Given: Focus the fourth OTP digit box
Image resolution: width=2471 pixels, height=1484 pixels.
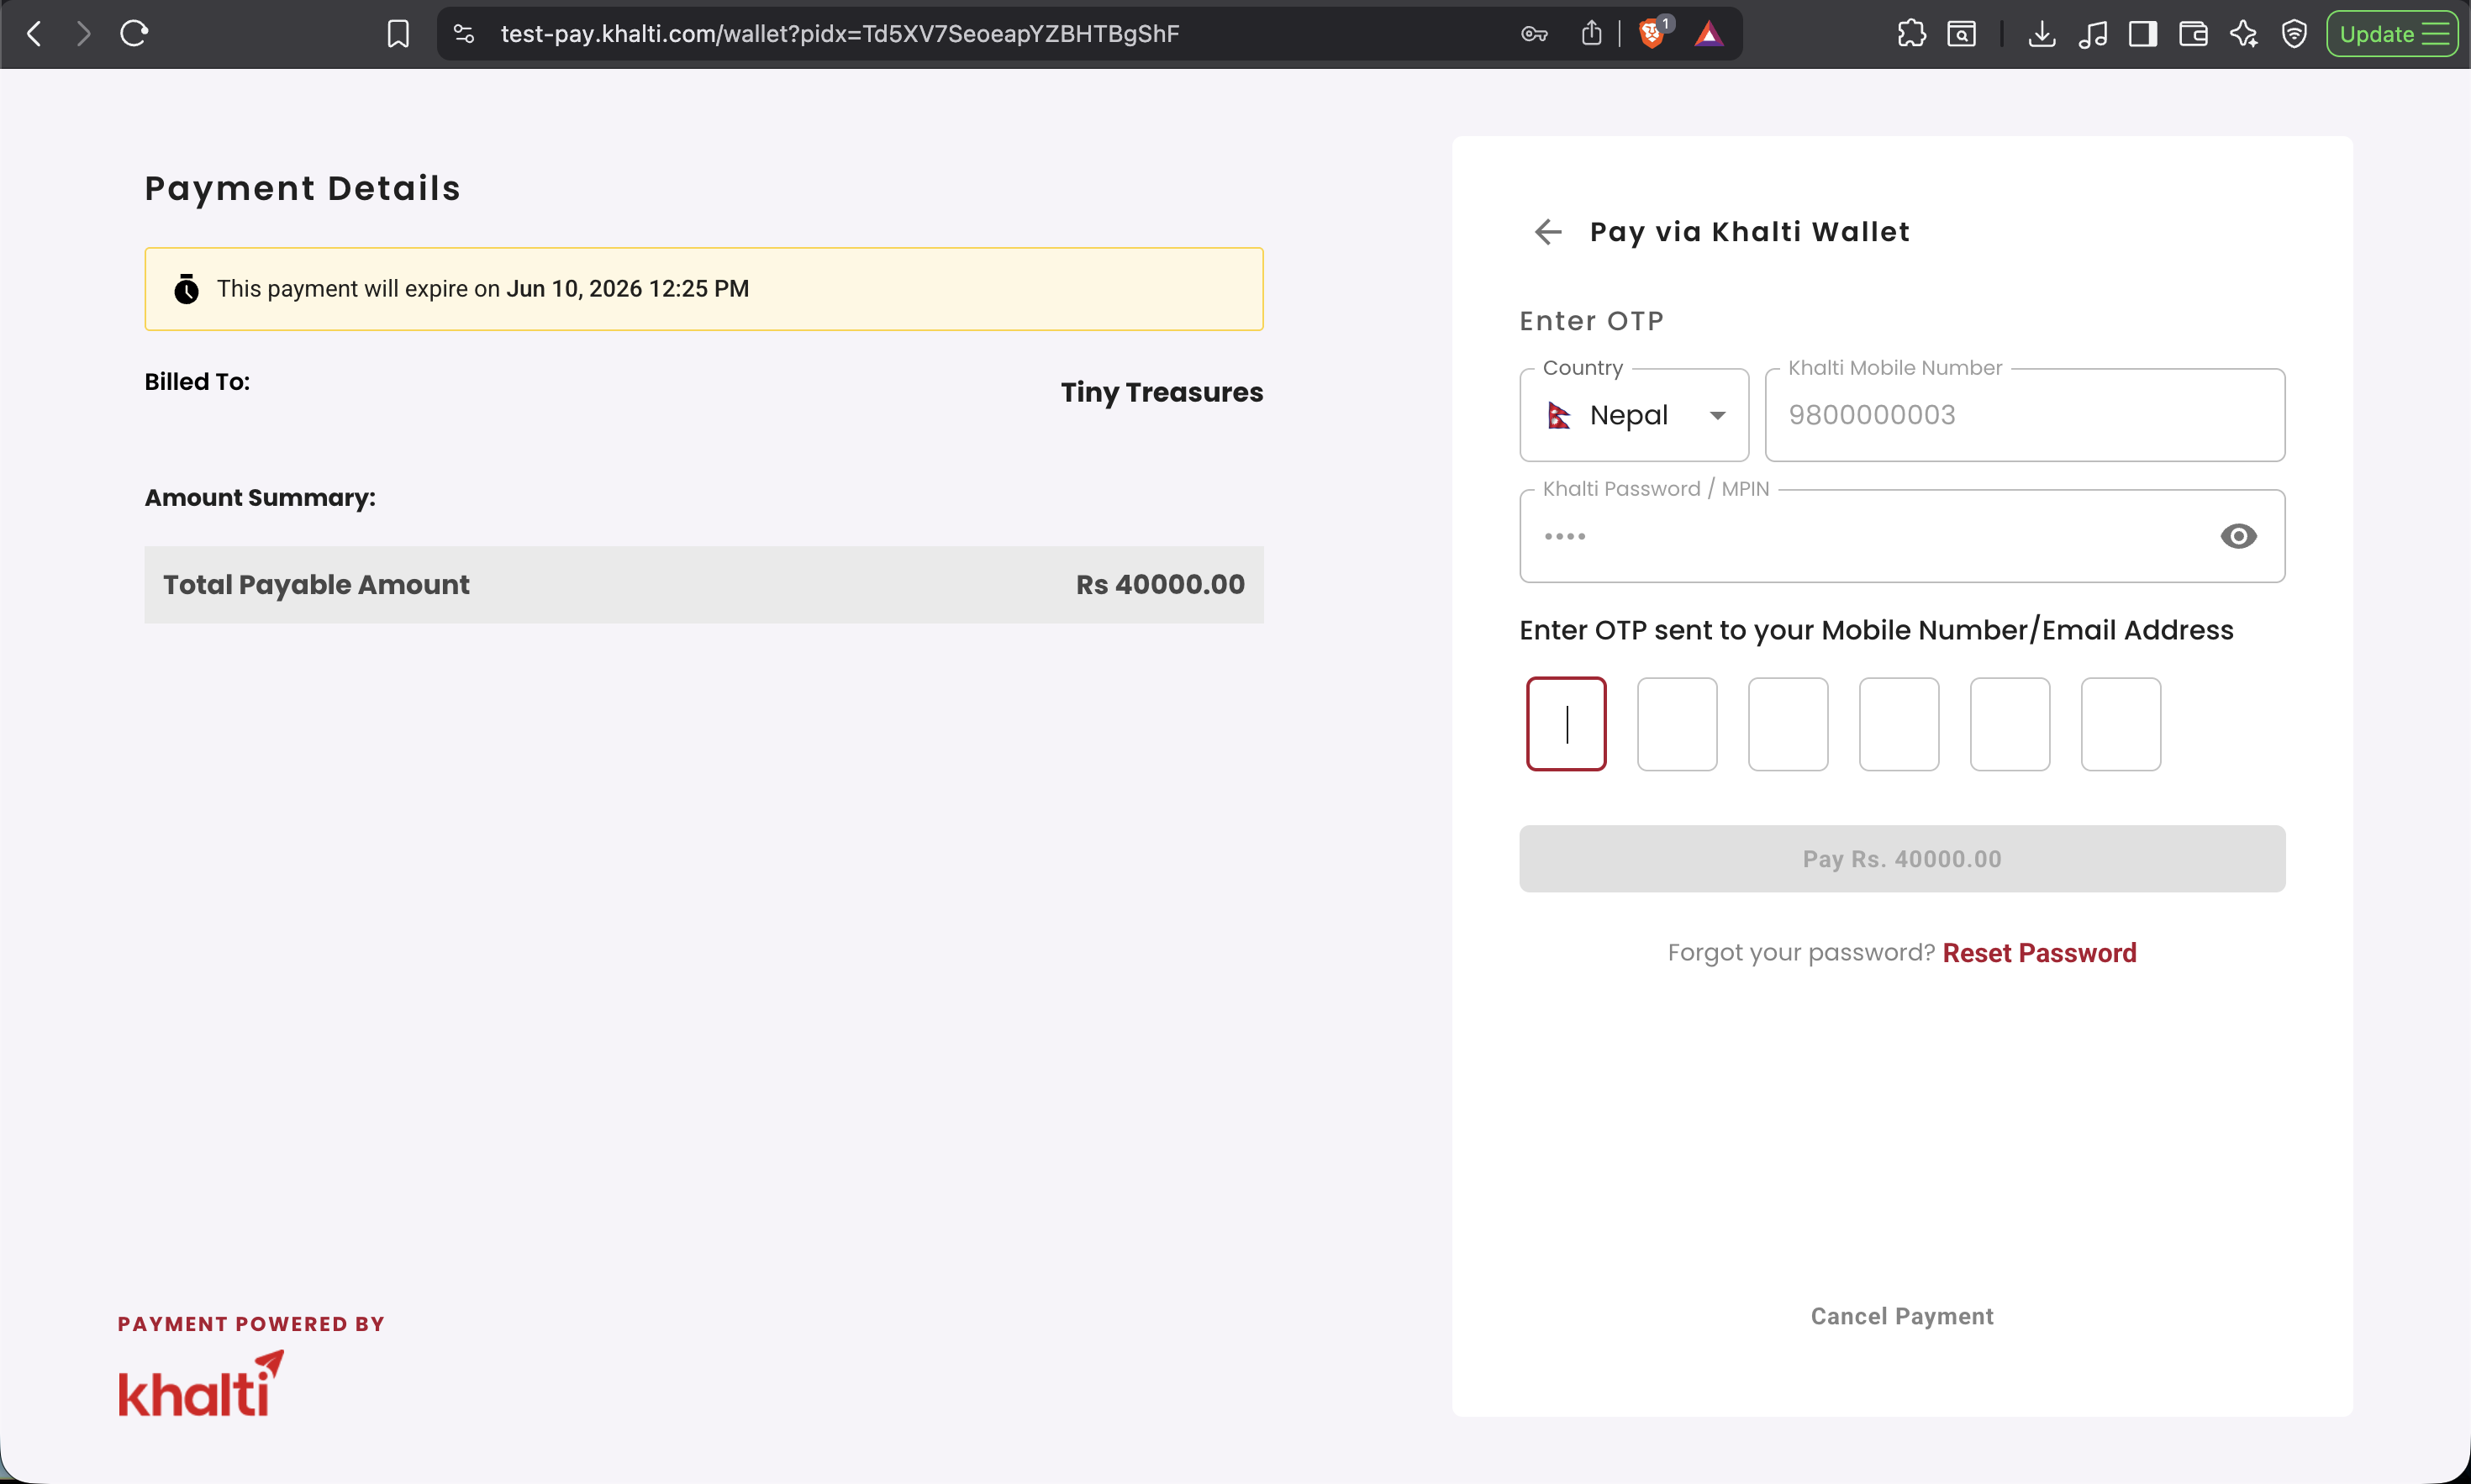Looking at the screenshot, I should tap(1899, 724).
